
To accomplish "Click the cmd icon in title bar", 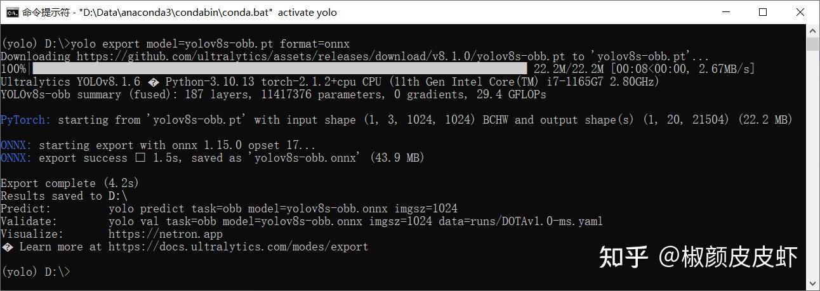I will (11, 12).
